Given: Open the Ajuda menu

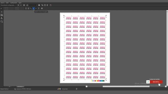Looking at the screenshot, I should [x=20, y=3].
